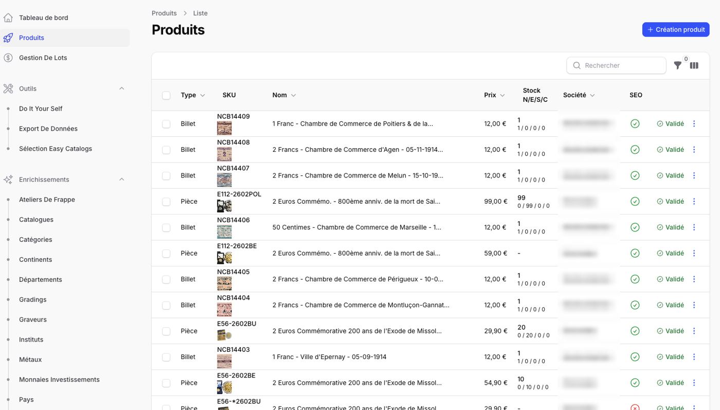Go to Export De Données
720x410 pixels.
tap(48, 129)
